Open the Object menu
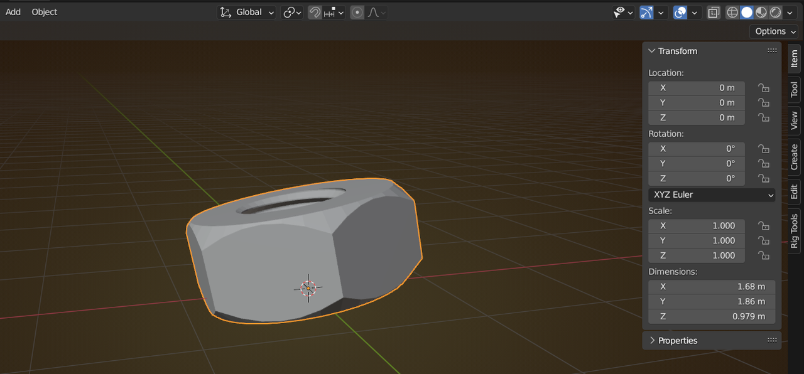 coord(44,12)
